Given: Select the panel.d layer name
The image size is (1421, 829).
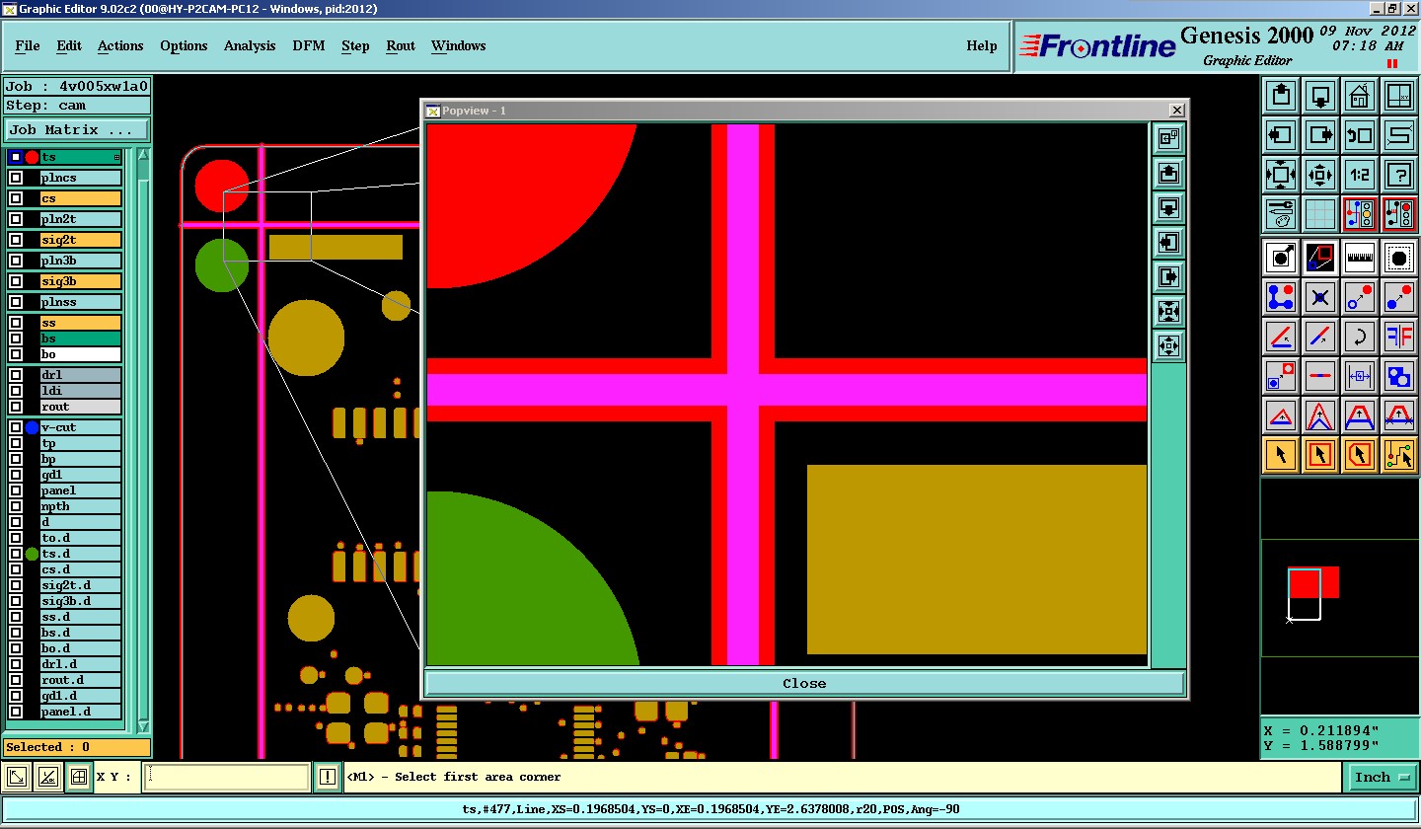Looking at the screenshot, I should coord(81,712).
